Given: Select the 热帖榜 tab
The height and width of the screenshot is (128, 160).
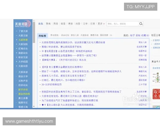Looking at the screenshot, I should coord(42,36).
